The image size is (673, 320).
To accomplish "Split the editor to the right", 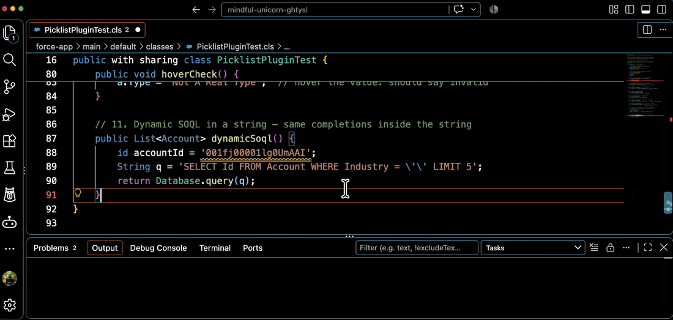I will point(647,29).
